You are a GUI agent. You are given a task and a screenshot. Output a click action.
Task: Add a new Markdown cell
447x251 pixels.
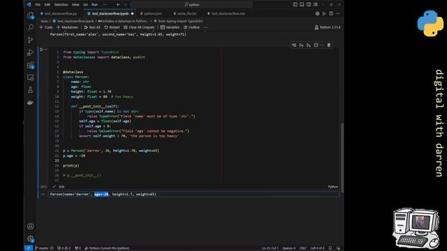click(67, 27)
